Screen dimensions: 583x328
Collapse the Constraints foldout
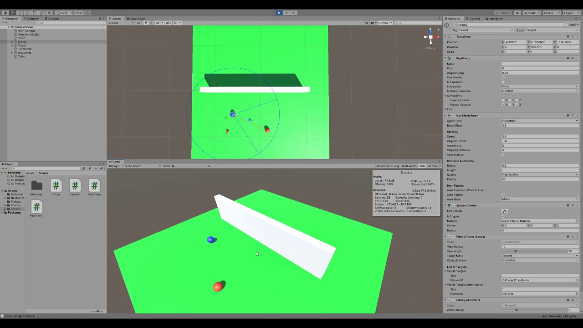(x=446, y=96)
